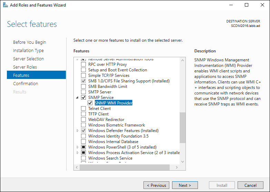This screenshot has width=270, height=192.
Task: Select the TFTP Client label
Action: coord(99,114)
